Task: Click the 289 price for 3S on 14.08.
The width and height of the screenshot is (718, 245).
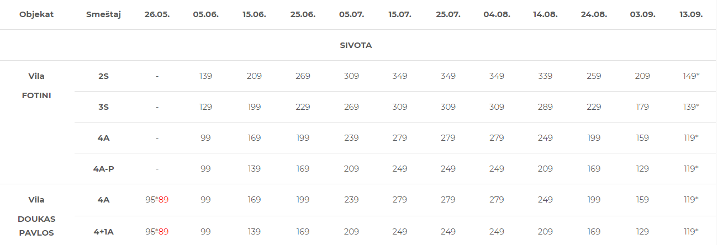Action: (545, 107)
